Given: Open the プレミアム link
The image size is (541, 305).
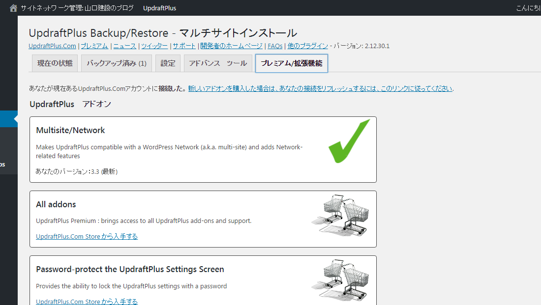Looking at the screenshot, I should (94, 46).
